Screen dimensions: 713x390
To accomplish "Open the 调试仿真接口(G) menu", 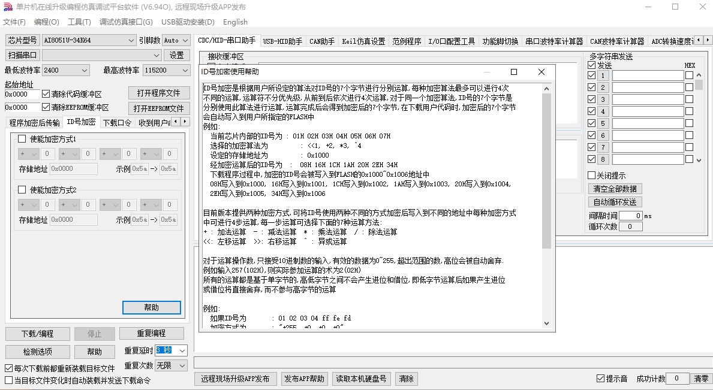I will pyautogui.click(x=126, y=22).
